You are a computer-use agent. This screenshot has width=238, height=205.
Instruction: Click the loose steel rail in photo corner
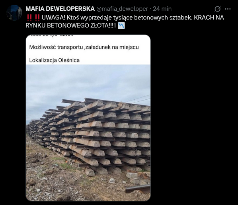[138, 189]
